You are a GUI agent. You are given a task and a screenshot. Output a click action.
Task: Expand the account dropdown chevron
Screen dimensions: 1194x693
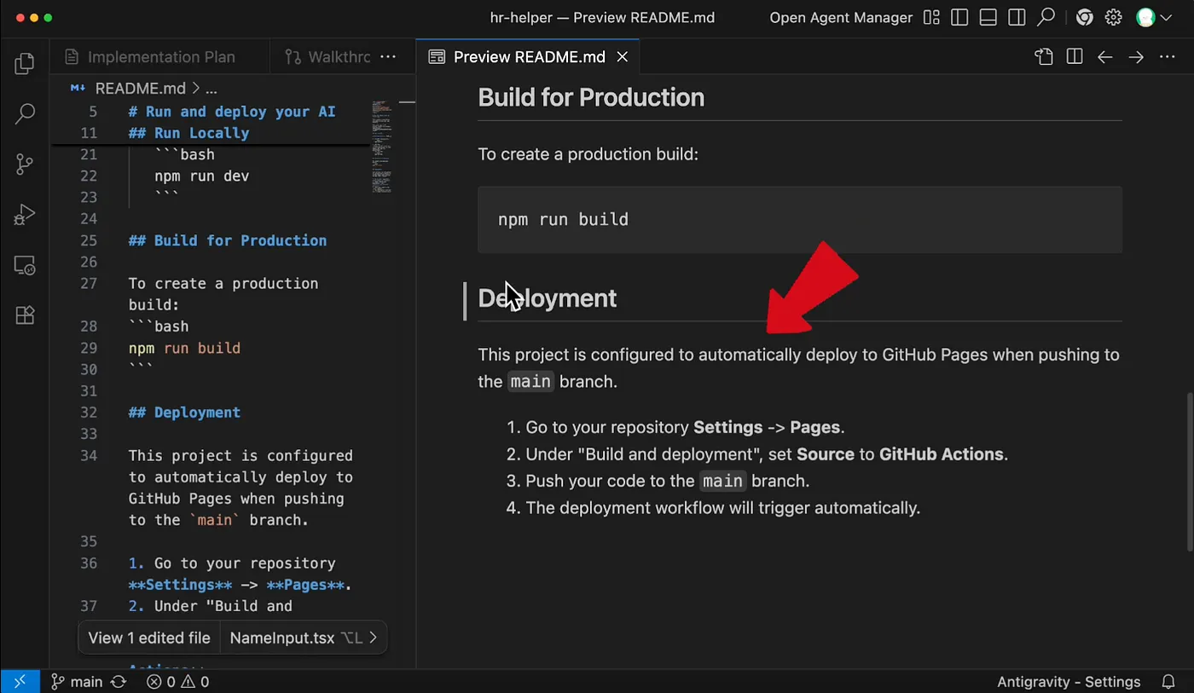click(1166, 18)
